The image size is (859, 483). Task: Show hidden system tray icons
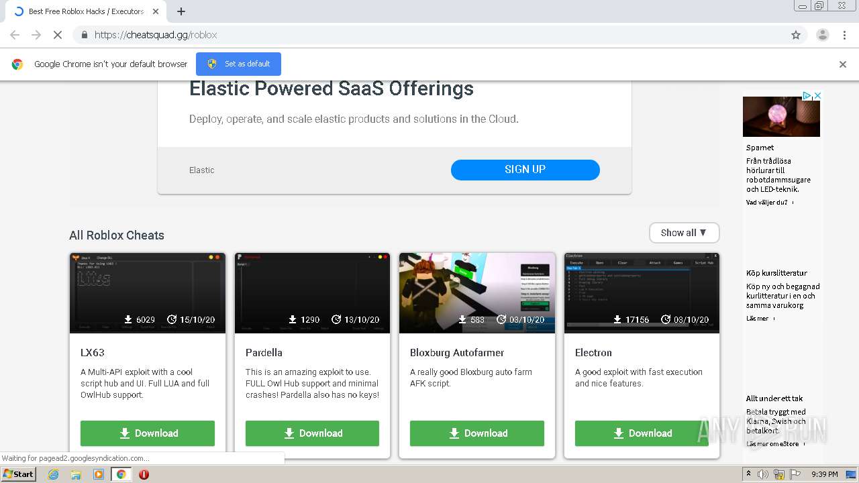tap(748, 474)
